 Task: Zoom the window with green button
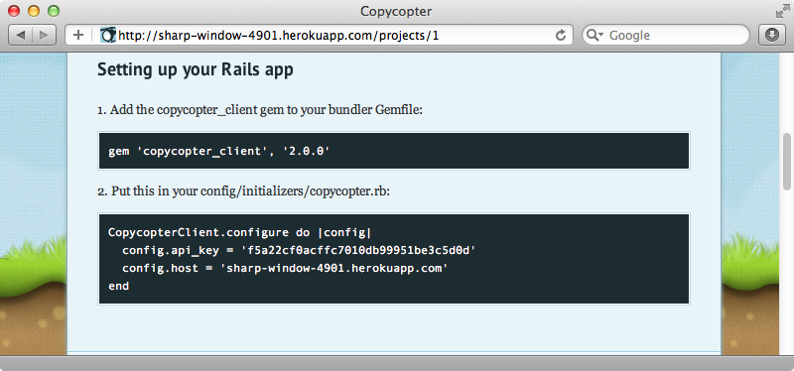pyautogui.click(x=54, y=11)
